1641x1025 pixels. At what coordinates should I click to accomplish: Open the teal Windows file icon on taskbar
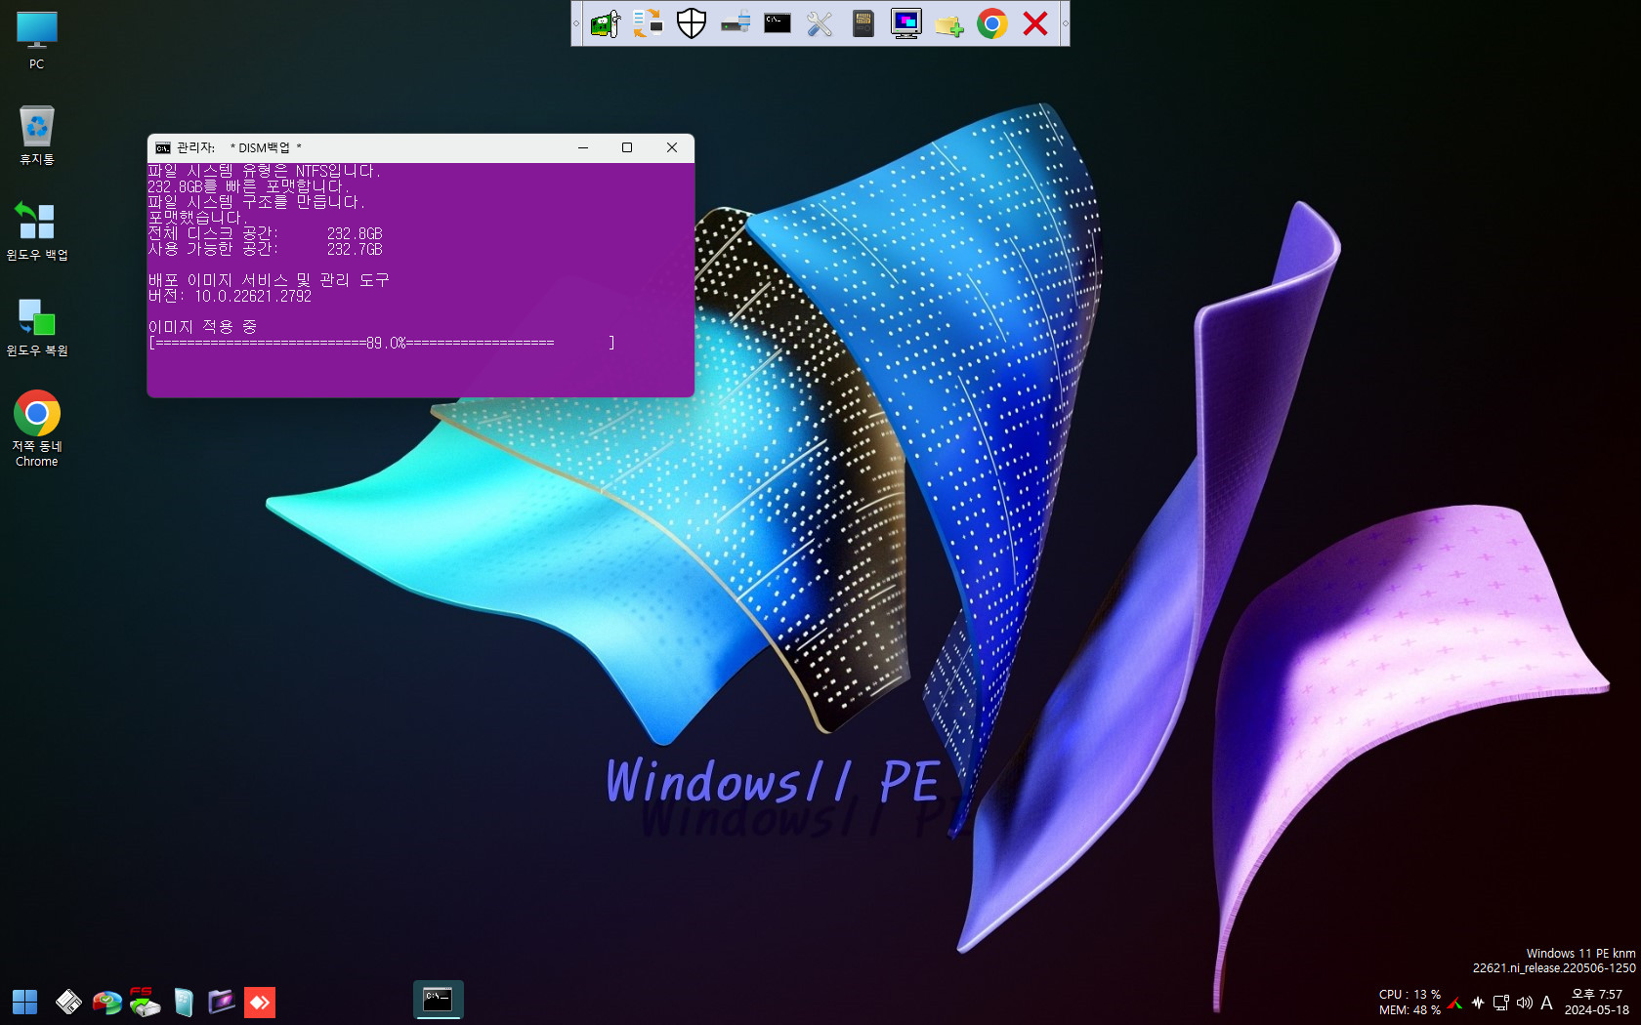pyautogui.click(x=184, y=1002)
